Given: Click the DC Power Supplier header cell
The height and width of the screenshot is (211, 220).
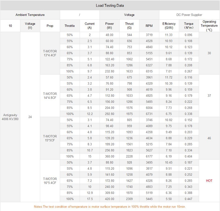Looking at the screenshot, I should click(x=189, y=15).
